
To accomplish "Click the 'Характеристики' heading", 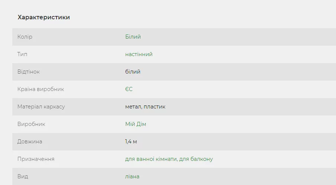I will point(43,17).
